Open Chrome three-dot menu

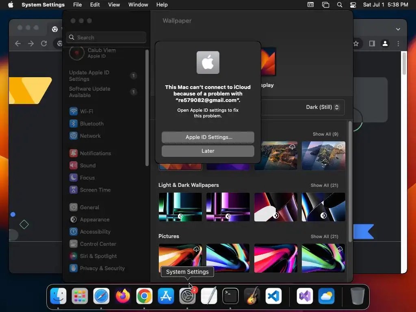pos(398,43)
